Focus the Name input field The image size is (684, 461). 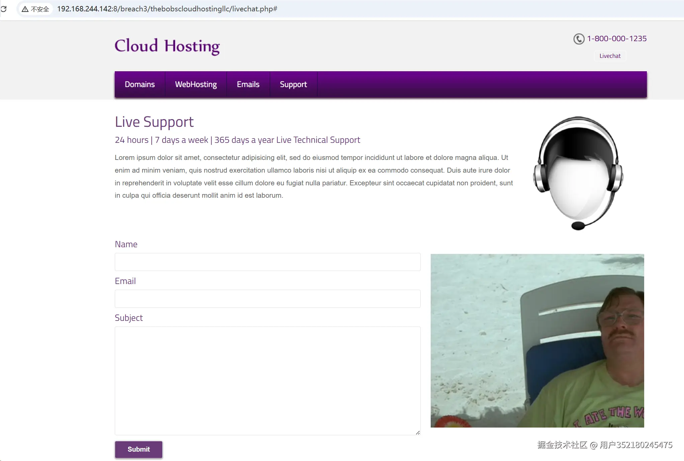click(267, 262)
